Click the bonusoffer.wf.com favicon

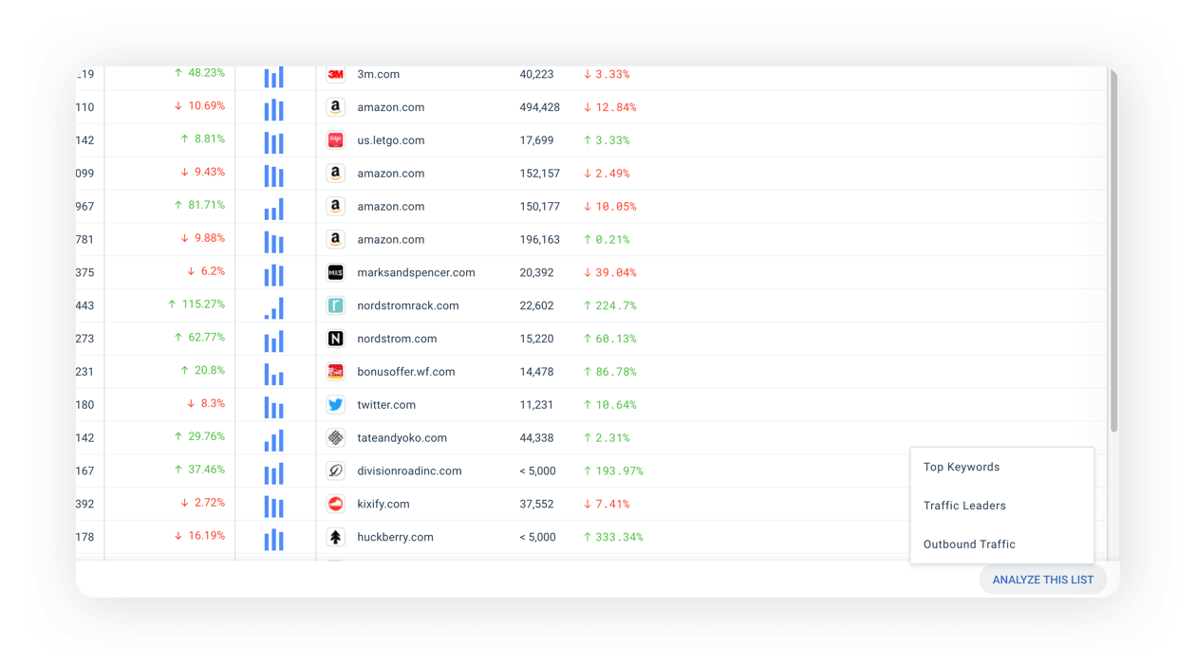tap(335, 372)
